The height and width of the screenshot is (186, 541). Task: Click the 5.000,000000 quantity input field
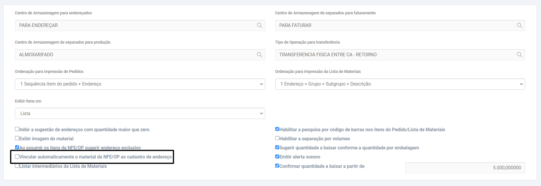[465, 168]
